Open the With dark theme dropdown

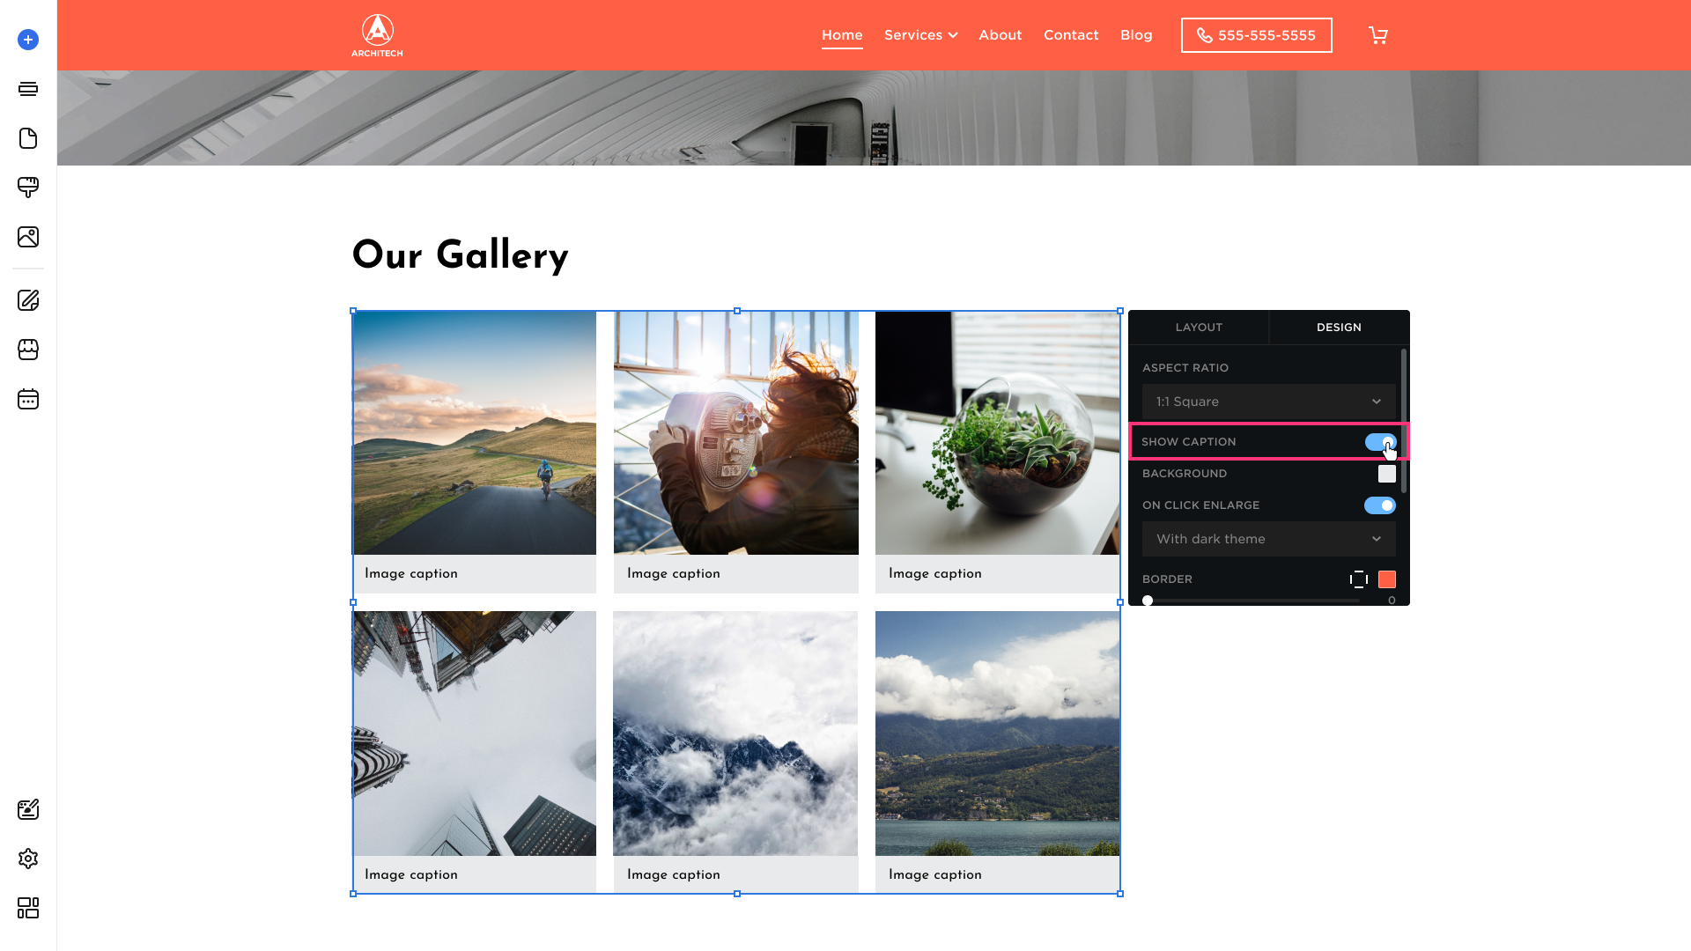1269,539
